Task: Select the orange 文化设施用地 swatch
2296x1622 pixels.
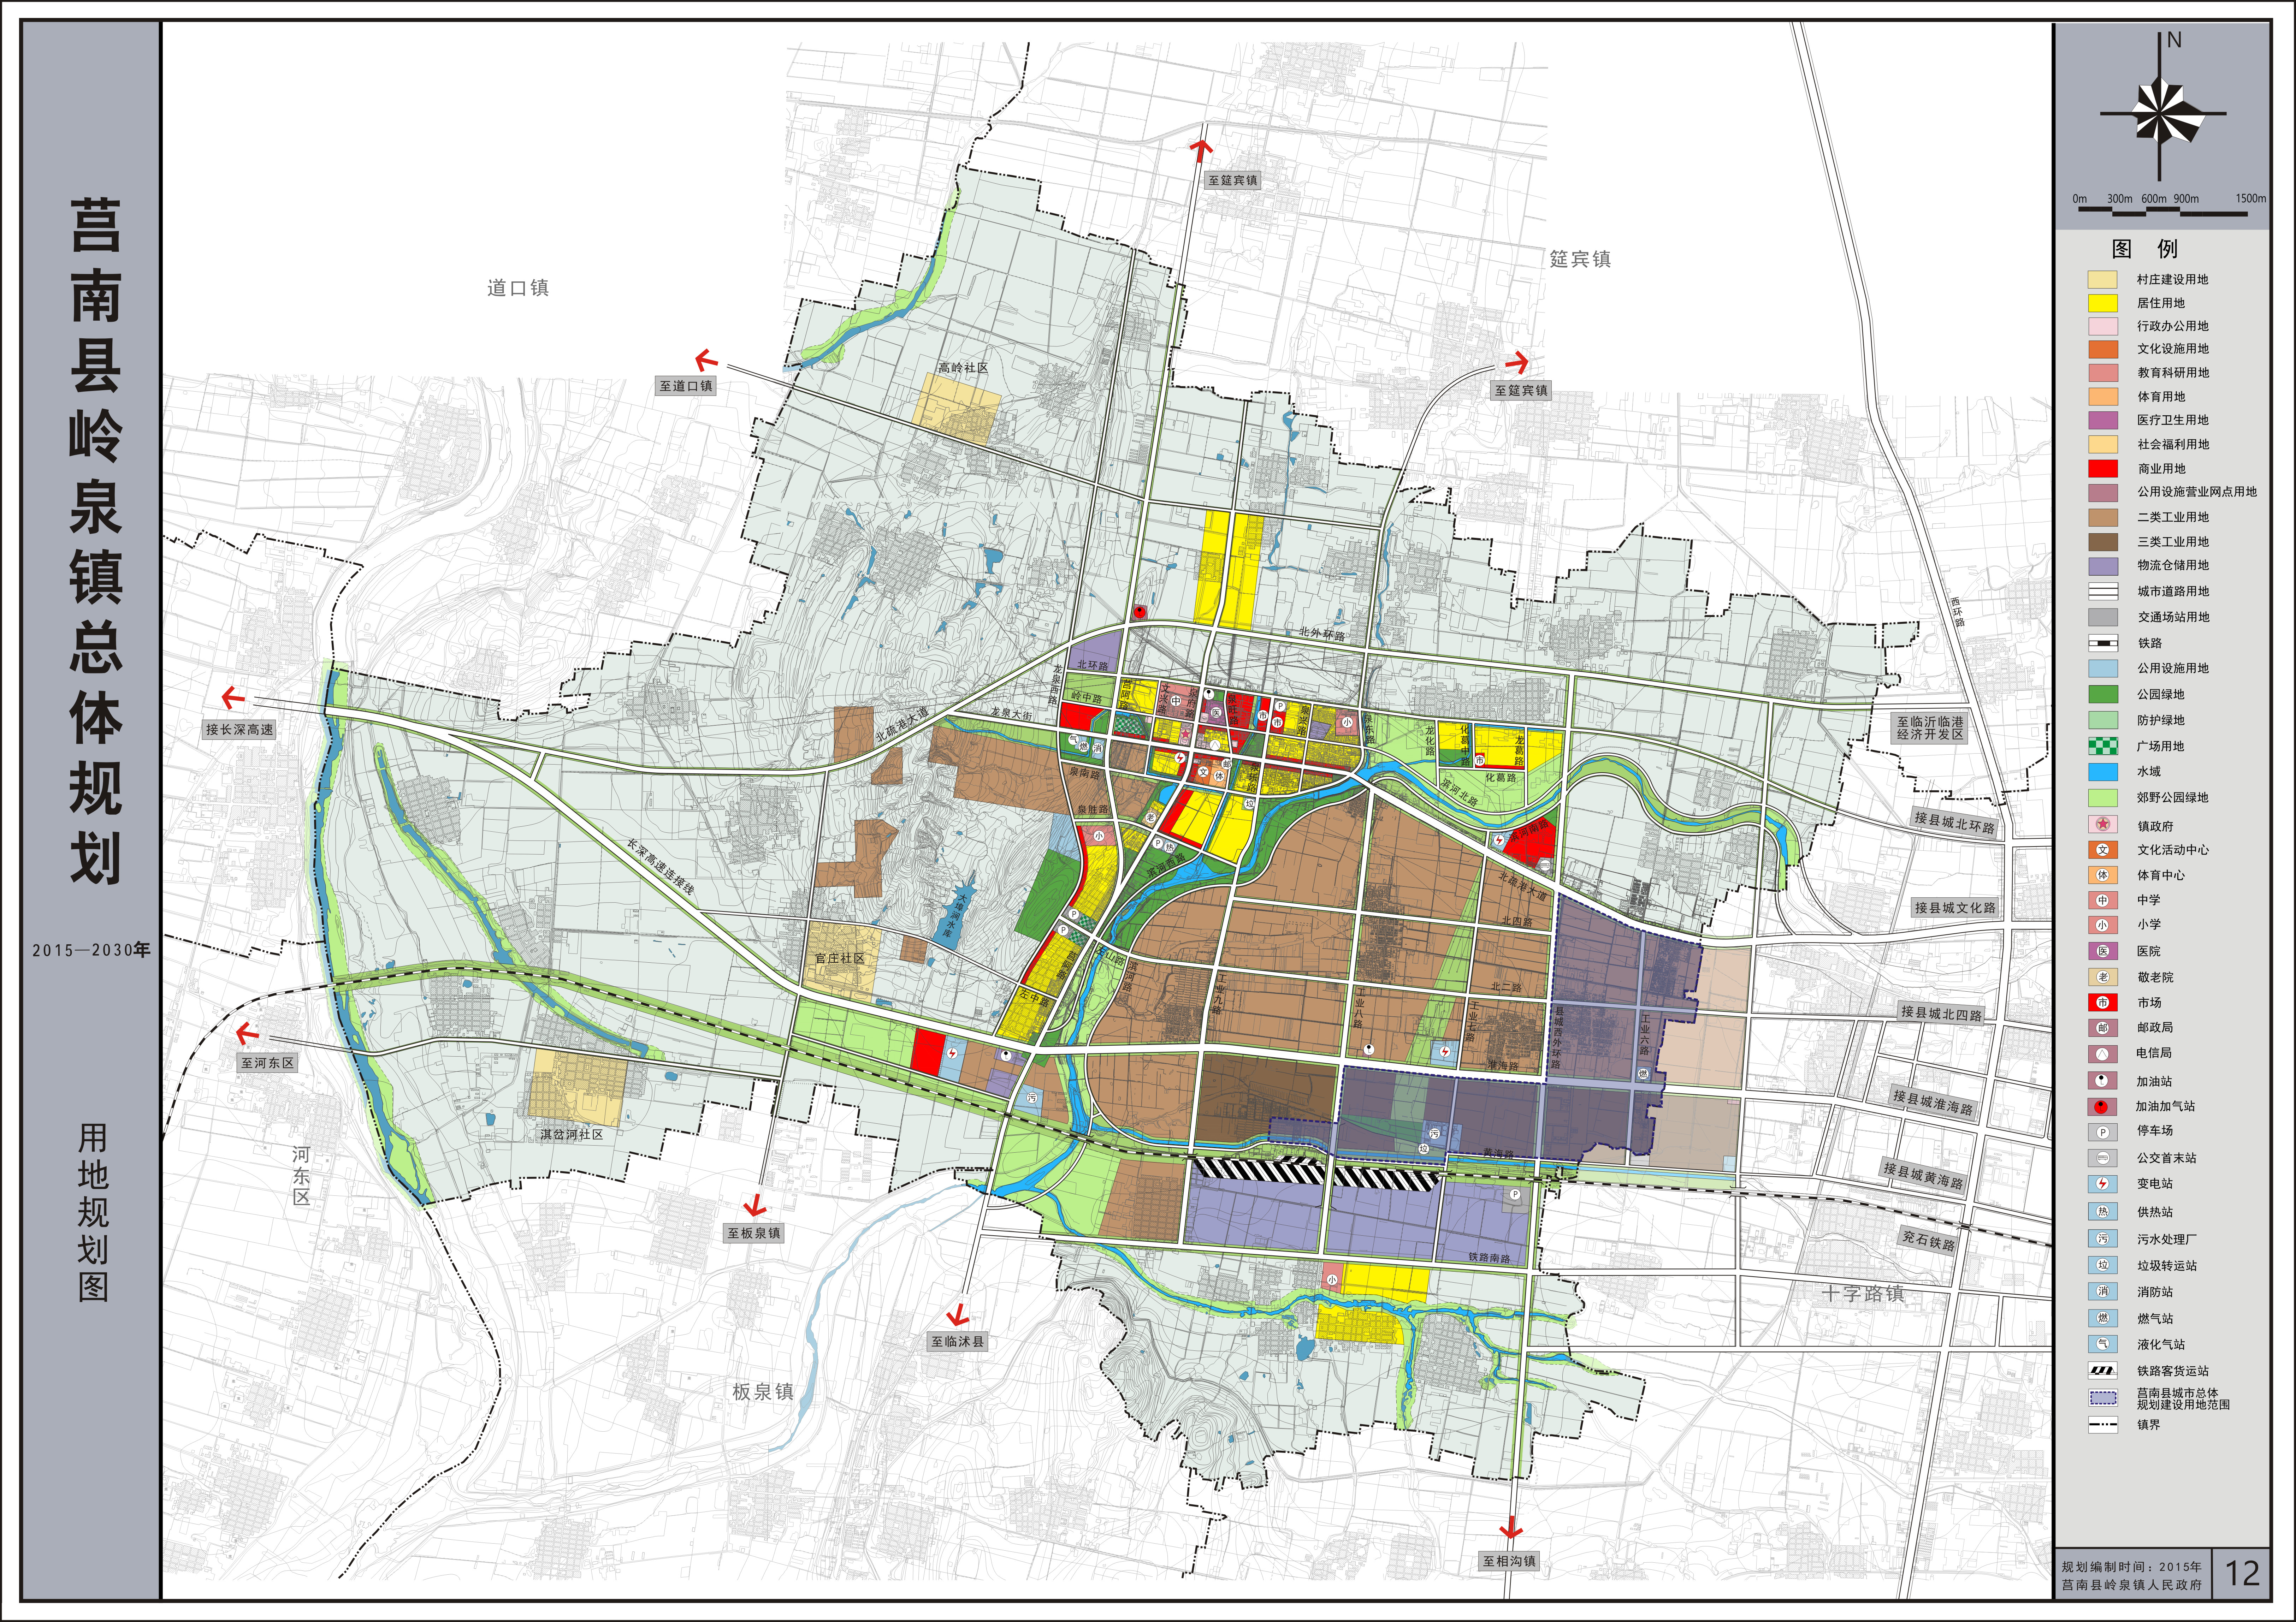Action: [2103, 349]
